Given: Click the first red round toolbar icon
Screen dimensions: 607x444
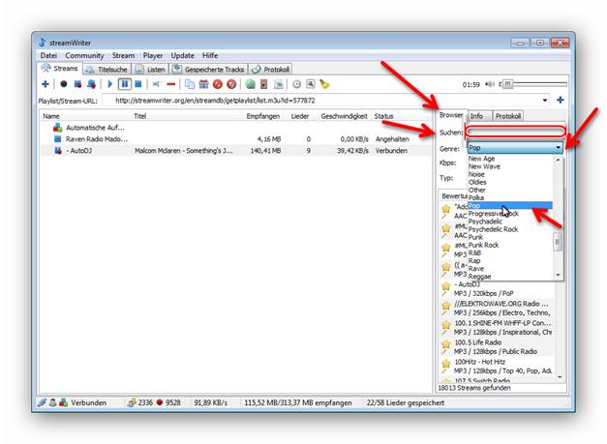Looking at the screenshot, I should (x=218, y=84).
